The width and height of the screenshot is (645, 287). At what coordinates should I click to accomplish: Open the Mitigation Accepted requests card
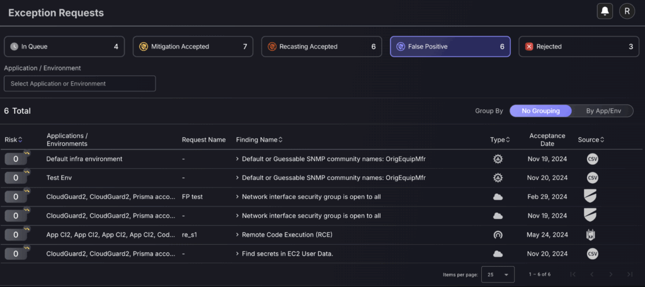(x=193, y=47)
